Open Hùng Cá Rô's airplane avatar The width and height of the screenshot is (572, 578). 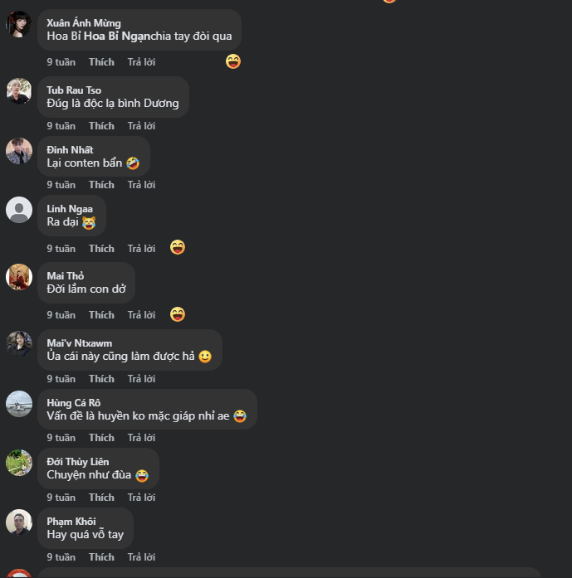point(18,404)
